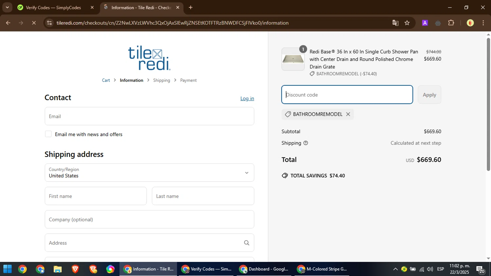Switch to Verify Codes taskbar window
Image resolution: width=491 pixels, height=276 pixels.
(206, 269)
